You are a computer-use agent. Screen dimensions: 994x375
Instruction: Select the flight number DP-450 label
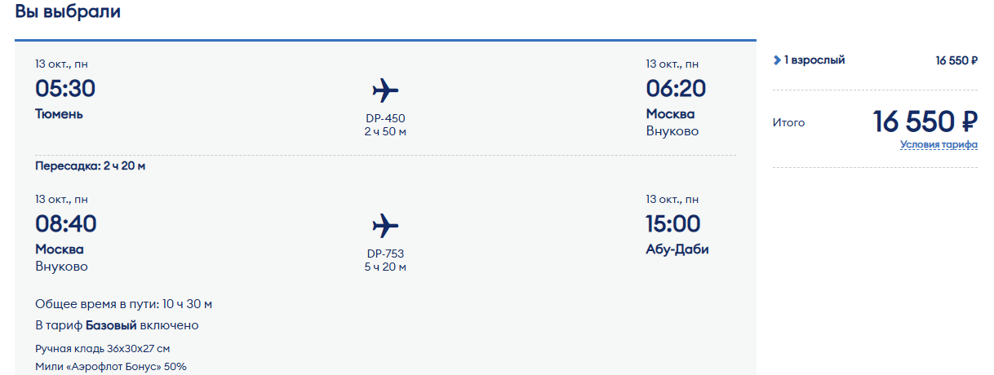385,118
